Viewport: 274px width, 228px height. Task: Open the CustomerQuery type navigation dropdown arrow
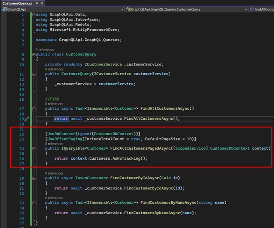point(246,9)
